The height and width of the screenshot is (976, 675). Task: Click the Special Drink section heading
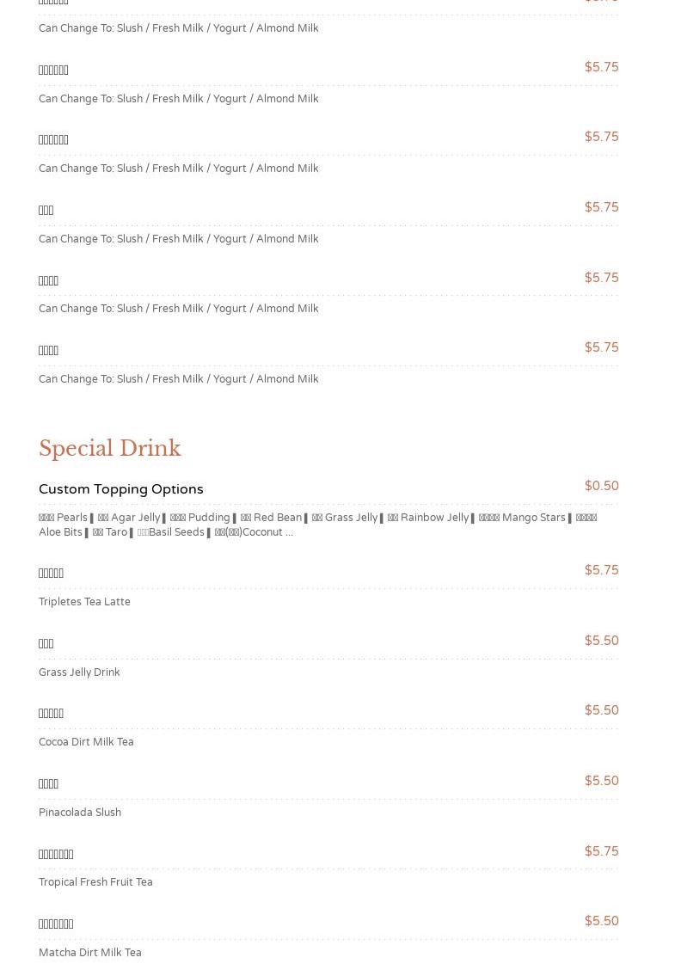(109, 449)
